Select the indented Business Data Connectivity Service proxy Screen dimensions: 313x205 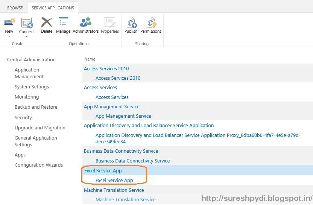[132, 161]
